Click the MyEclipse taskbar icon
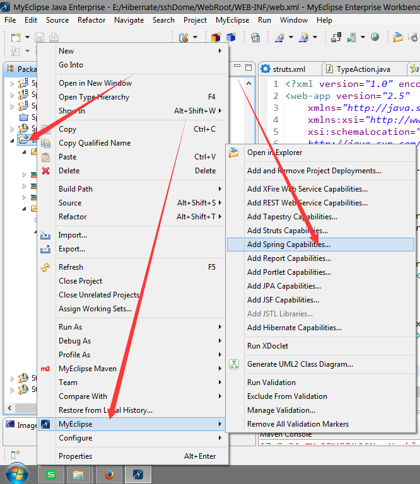The width and height of the screenshot is (420, 484). pyautogui.click(x=138, y=475)
